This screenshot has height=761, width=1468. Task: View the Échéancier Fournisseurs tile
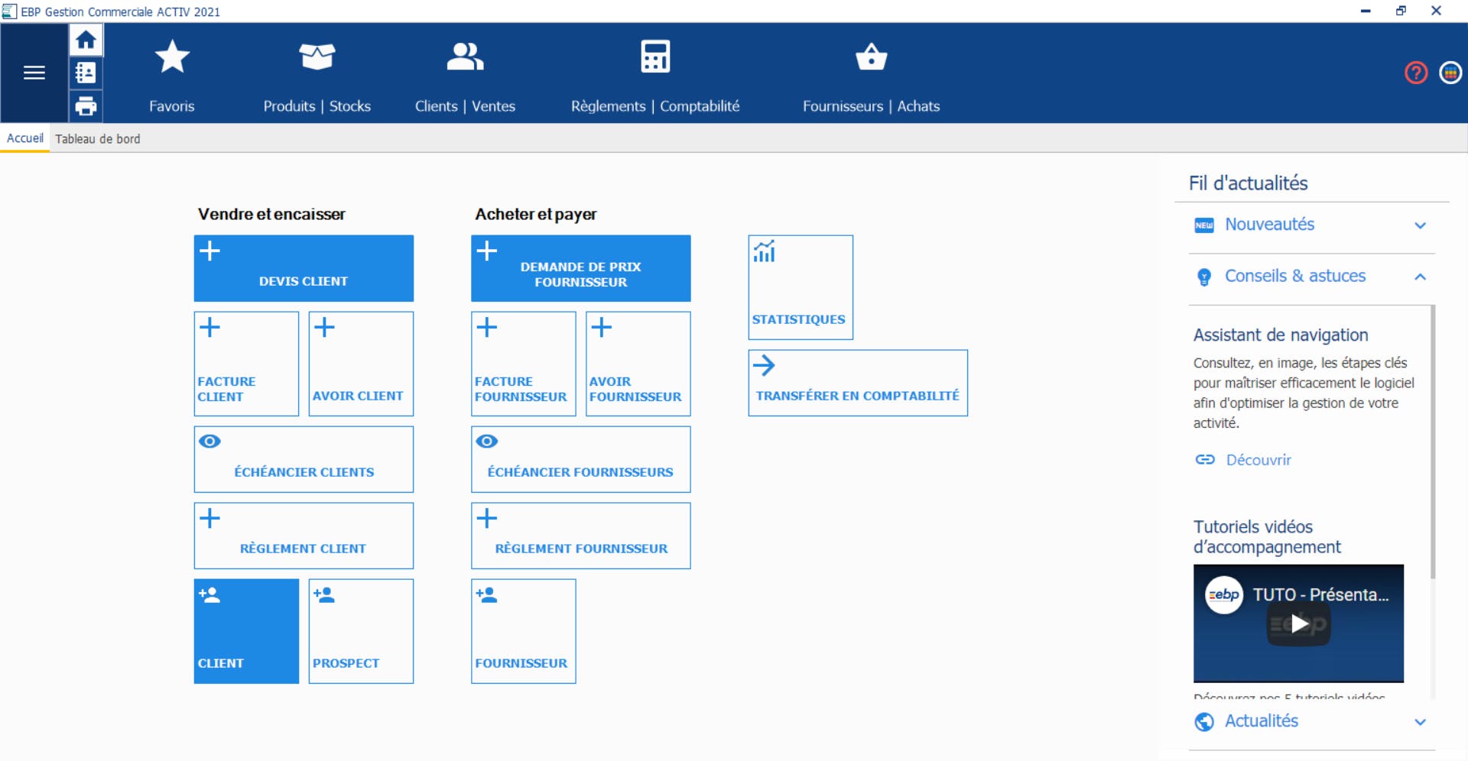580,459
